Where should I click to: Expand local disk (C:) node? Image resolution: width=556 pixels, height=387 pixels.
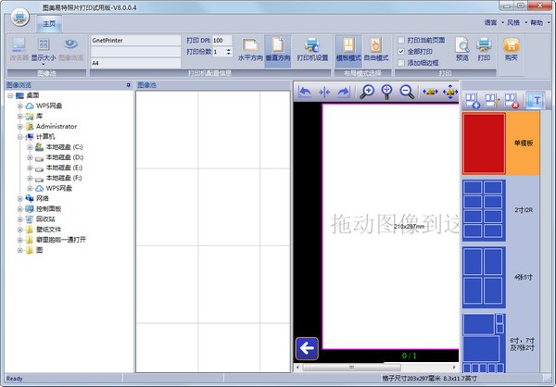(30, 146)
